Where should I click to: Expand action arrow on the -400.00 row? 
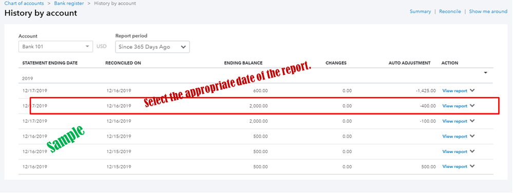[x=472, y=106]
